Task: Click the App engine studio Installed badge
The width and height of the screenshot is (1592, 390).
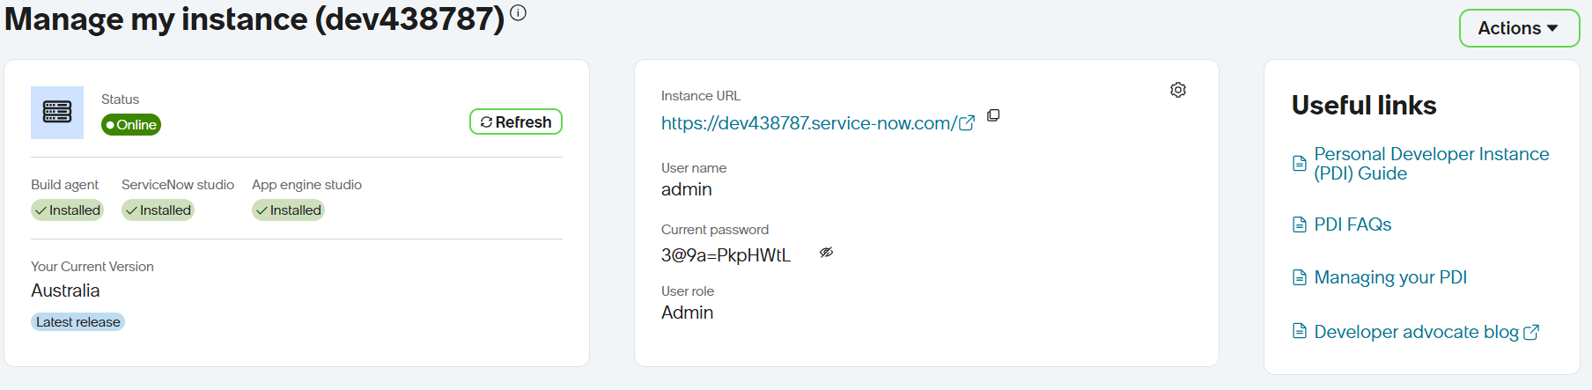Action: pyautogui.click(x=288, y=210)
